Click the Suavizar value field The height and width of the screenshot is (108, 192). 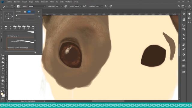point(98,6)
